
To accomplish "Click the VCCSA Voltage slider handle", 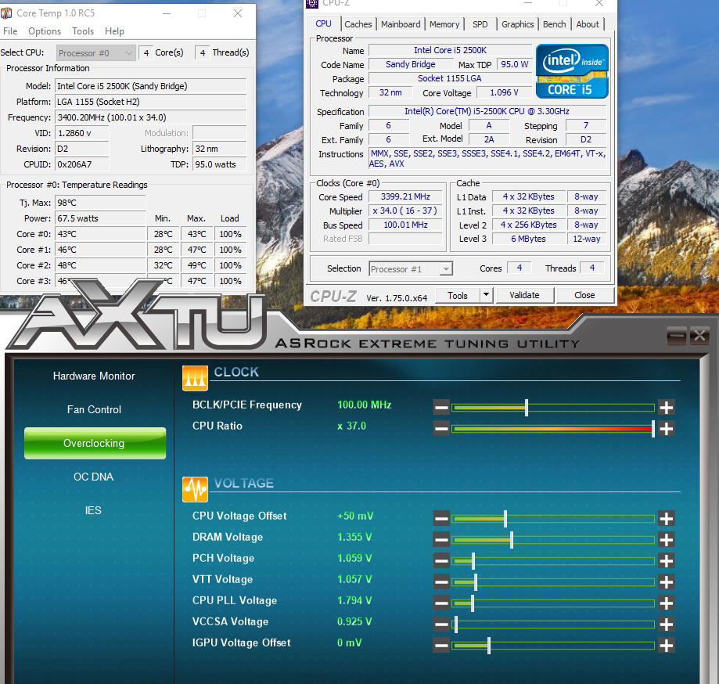I will [x=456, y=625].
